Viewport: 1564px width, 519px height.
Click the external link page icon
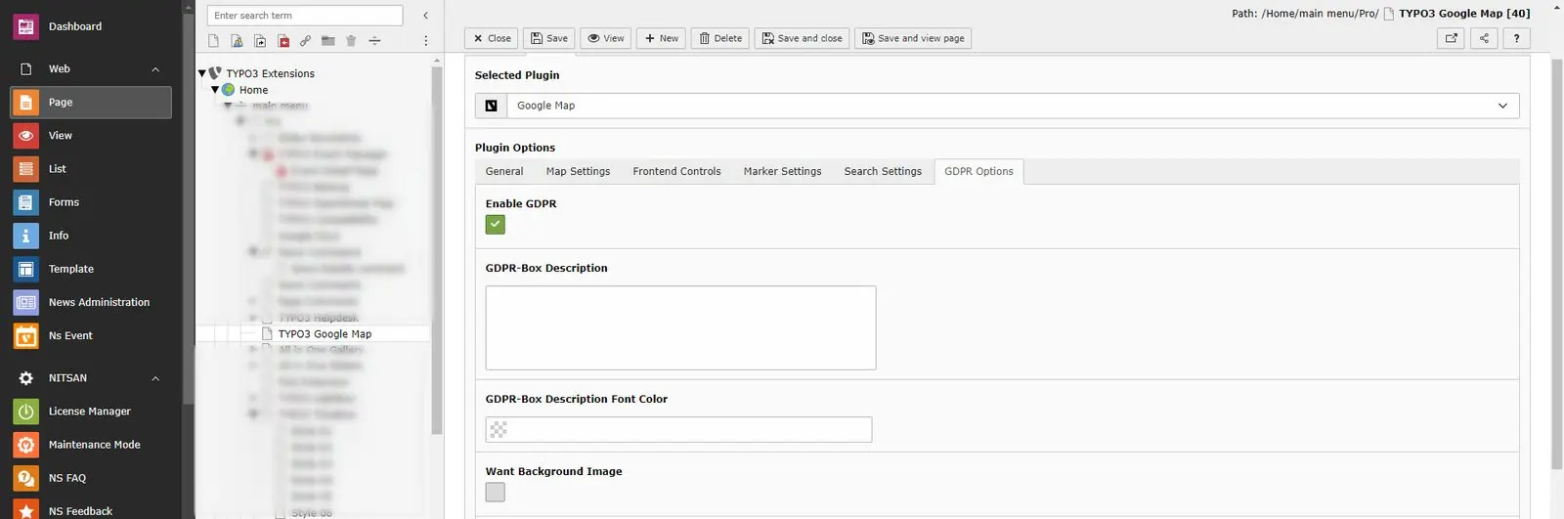(306, 41)
